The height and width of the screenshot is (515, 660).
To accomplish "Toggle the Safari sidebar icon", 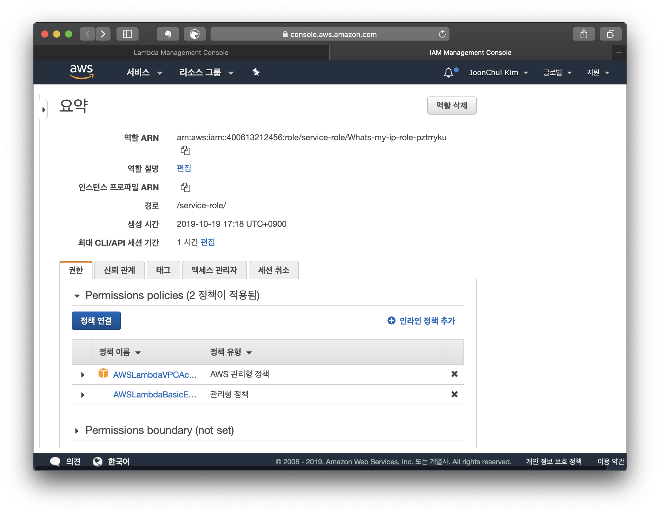I will coord(128,34).
